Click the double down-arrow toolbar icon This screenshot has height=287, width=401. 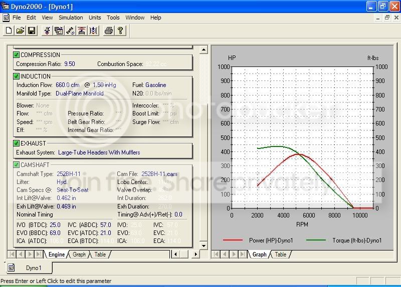coord(47,30)
